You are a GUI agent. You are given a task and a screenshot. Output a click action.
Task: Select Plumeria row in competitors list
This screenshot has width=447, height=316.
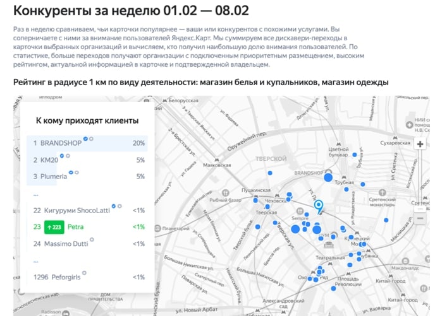tap(87, 177)
